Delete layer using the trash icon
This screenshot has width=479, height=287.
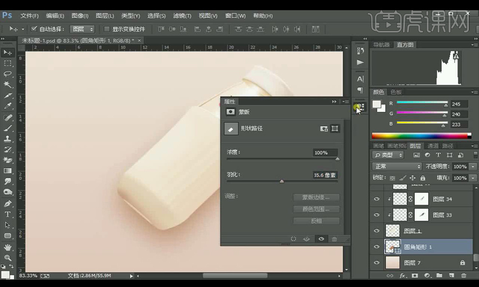pos(464,275)
